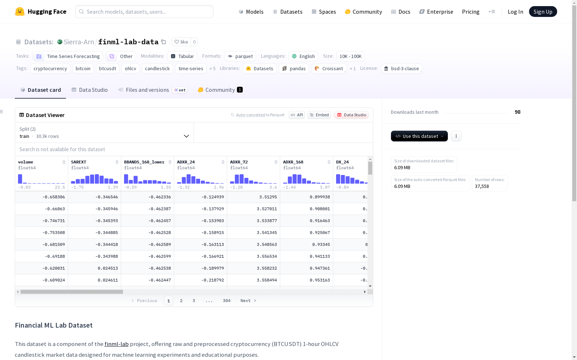Open the Croissant library dropdown

[329, 68]
